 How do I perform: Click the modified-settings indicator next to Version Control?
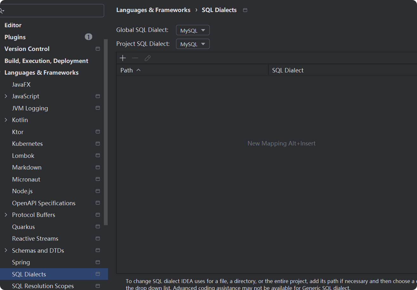(98, 48)
